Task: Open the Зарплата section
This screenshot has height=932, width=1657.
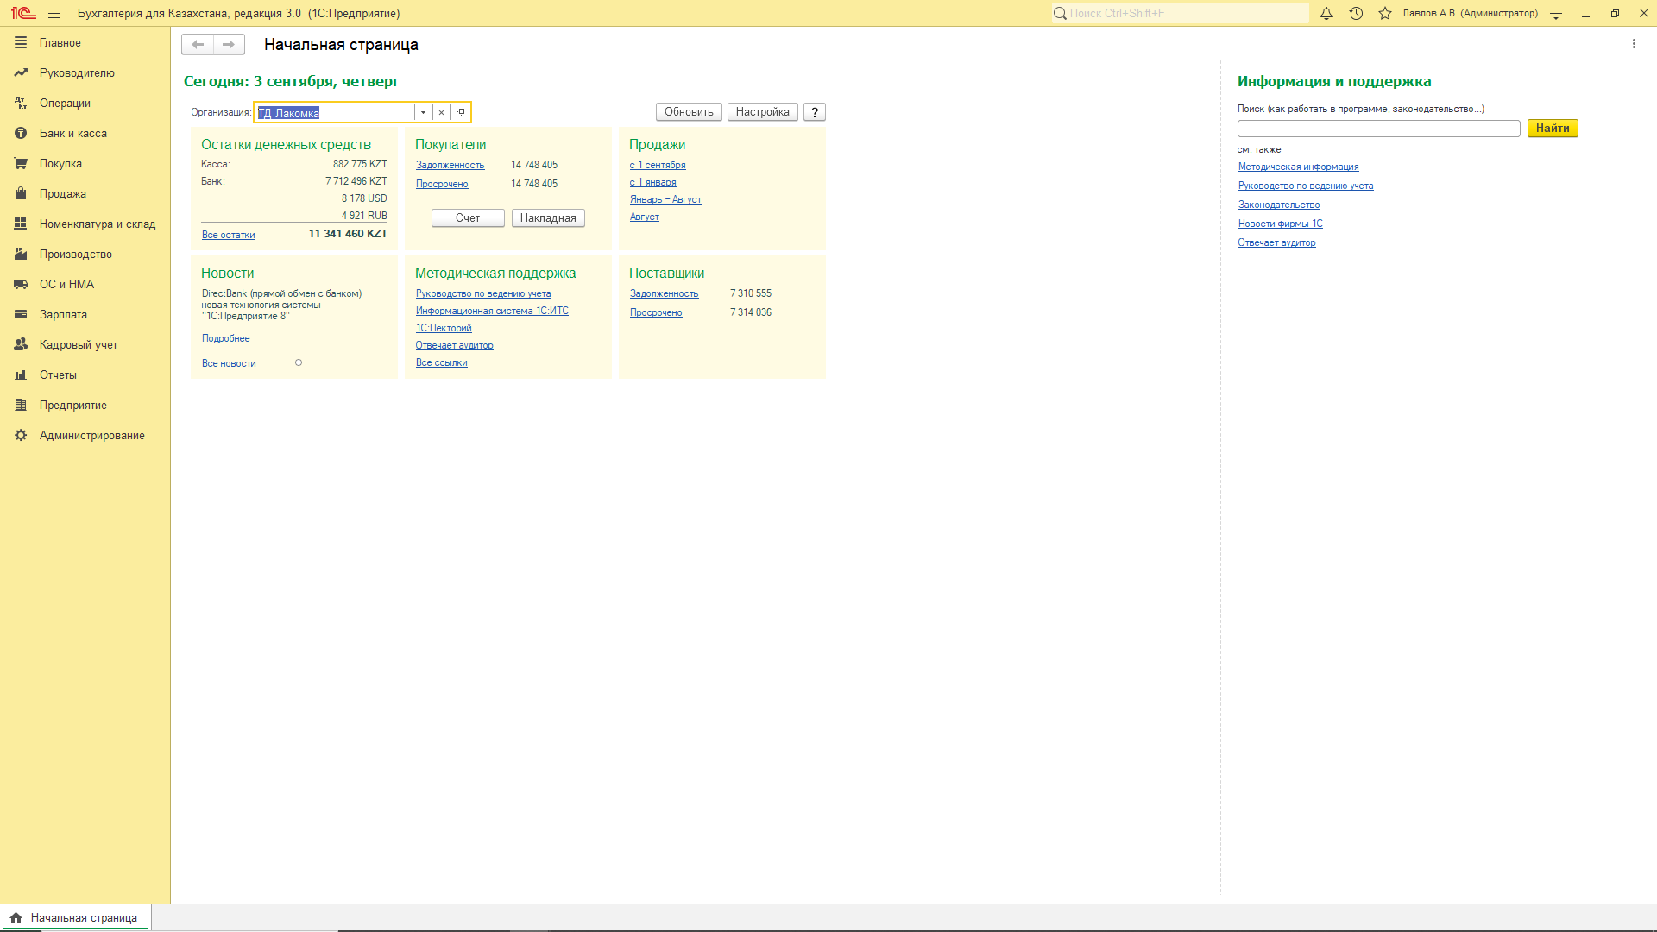Action: pyautogui.click(x=63, y=314)
